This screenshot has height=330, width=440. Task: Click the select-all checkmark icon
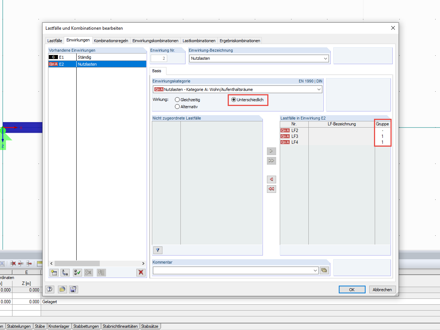pos(77,272)
